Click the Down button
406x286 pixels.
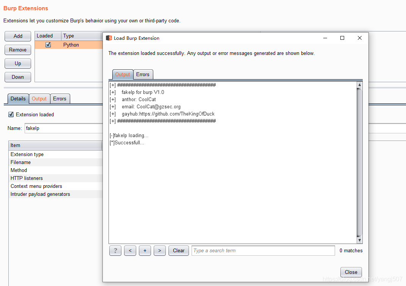[18, 77]
